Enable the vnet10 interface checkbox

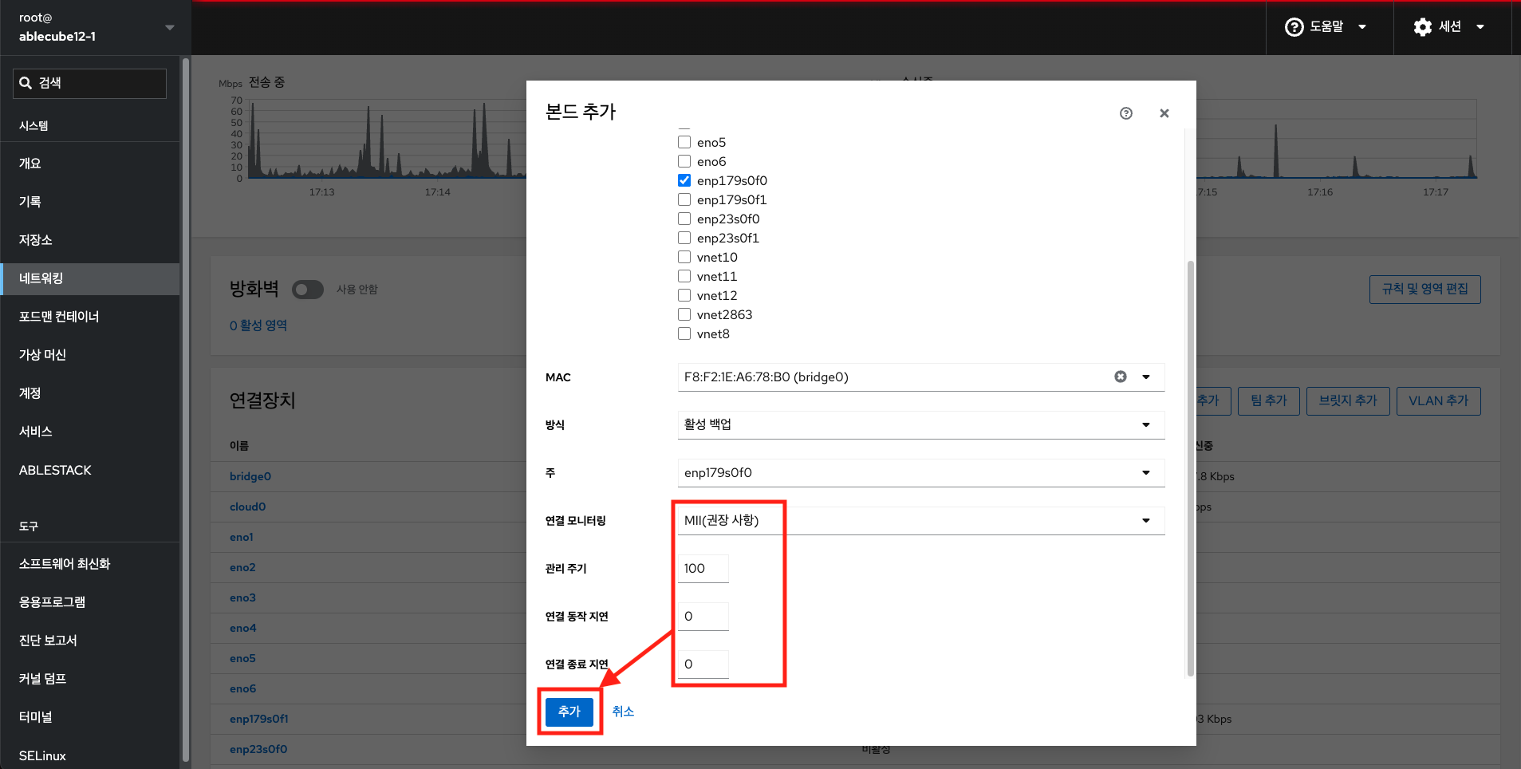coord(684,257)
